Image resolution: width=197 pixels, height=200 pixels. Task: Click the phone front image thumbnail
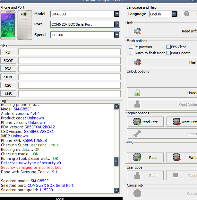8,25
